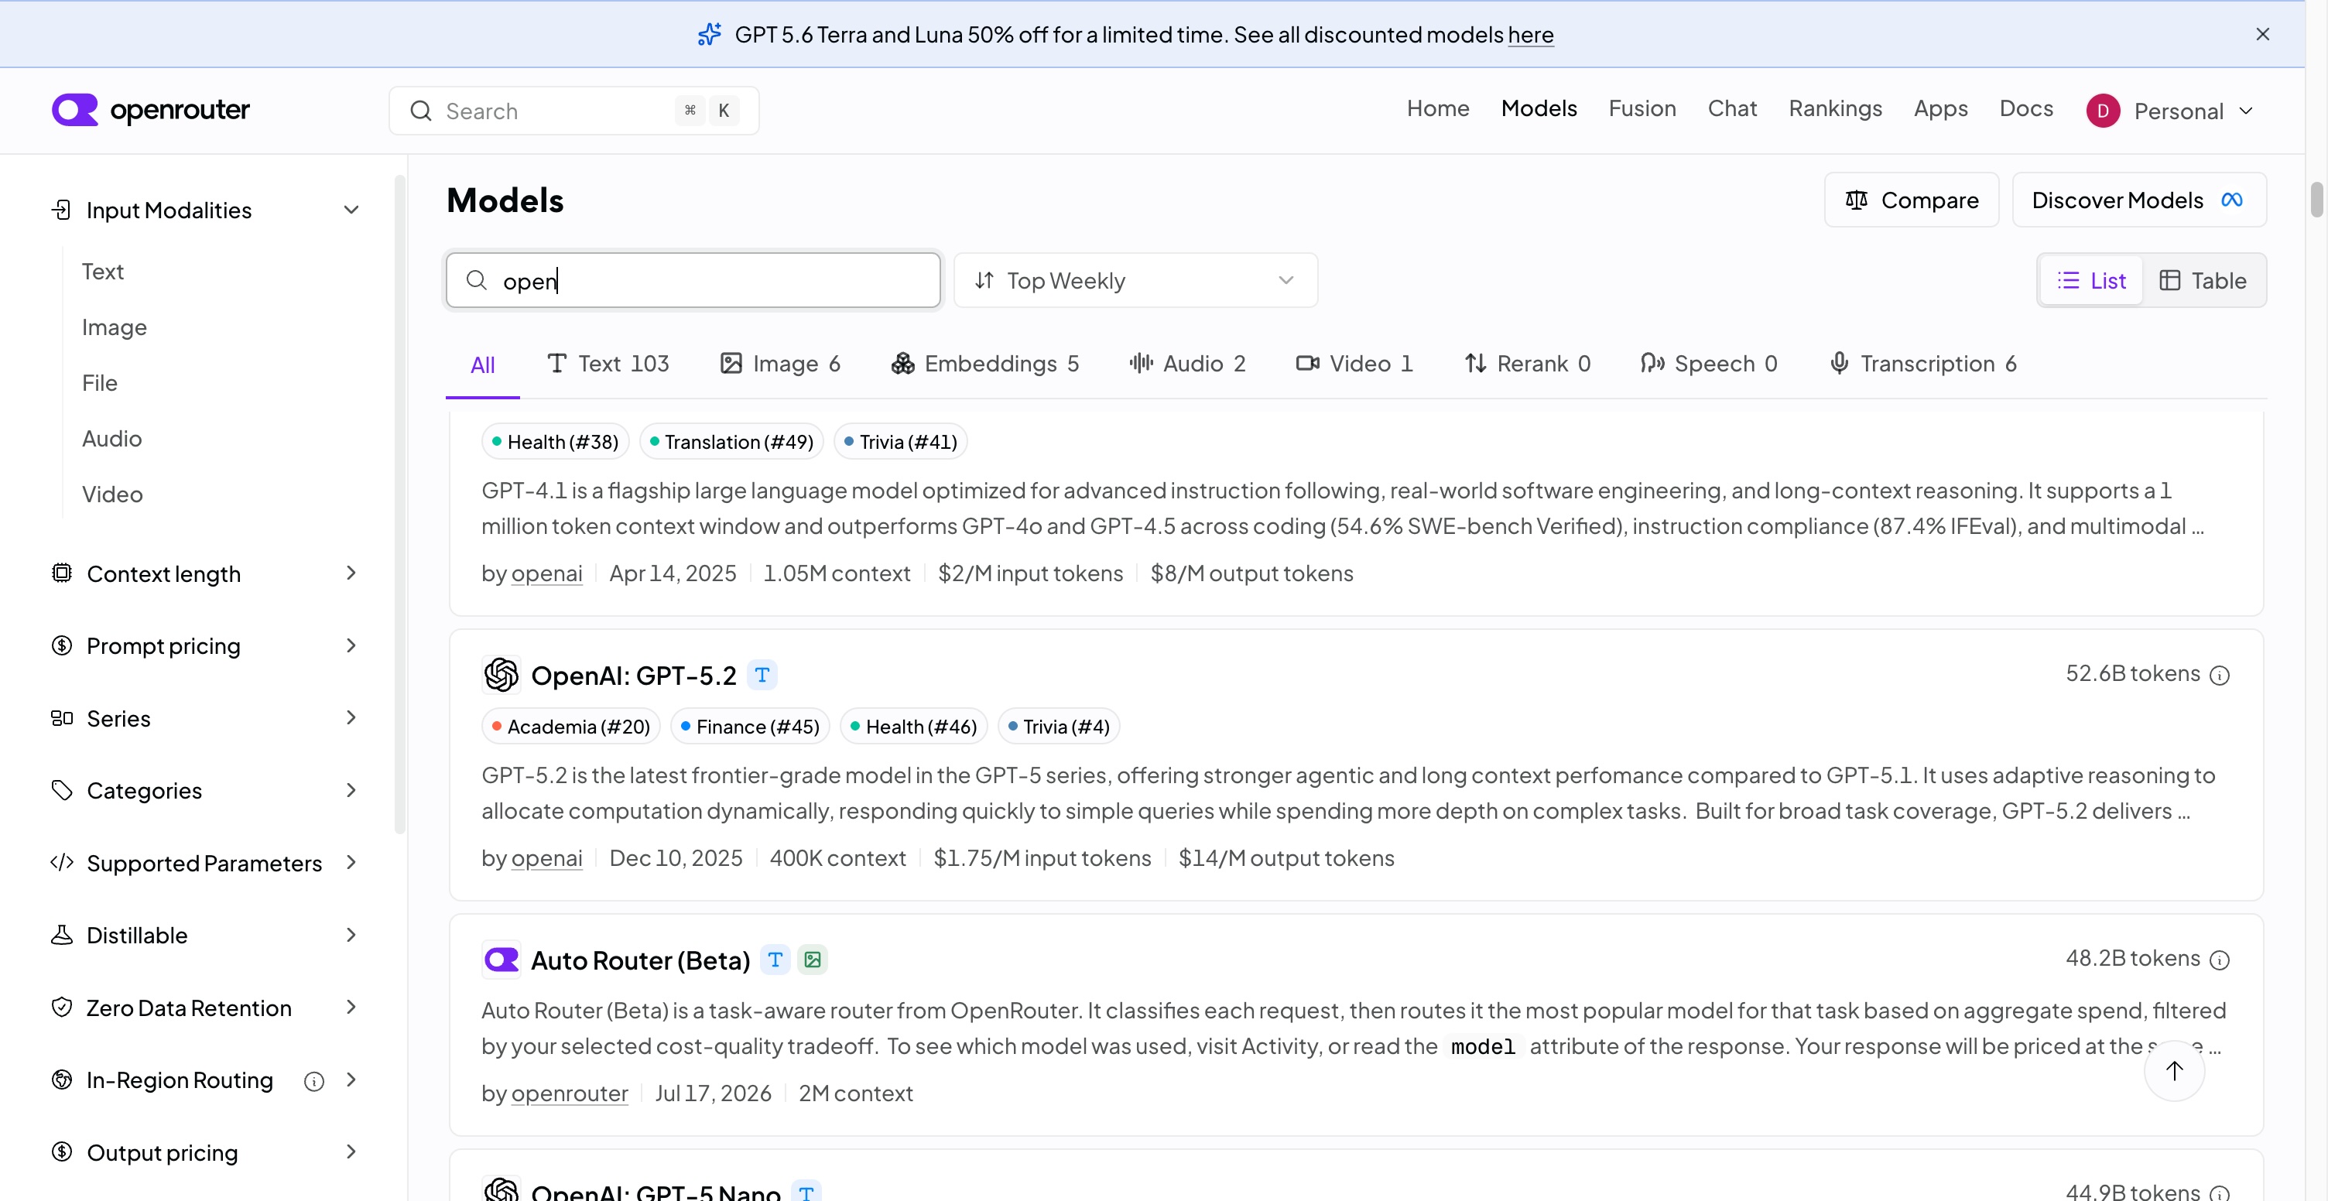Screen dimensions: 2328x1201
Task: Click the Academia (#20) tag
Action: [571, 727]
